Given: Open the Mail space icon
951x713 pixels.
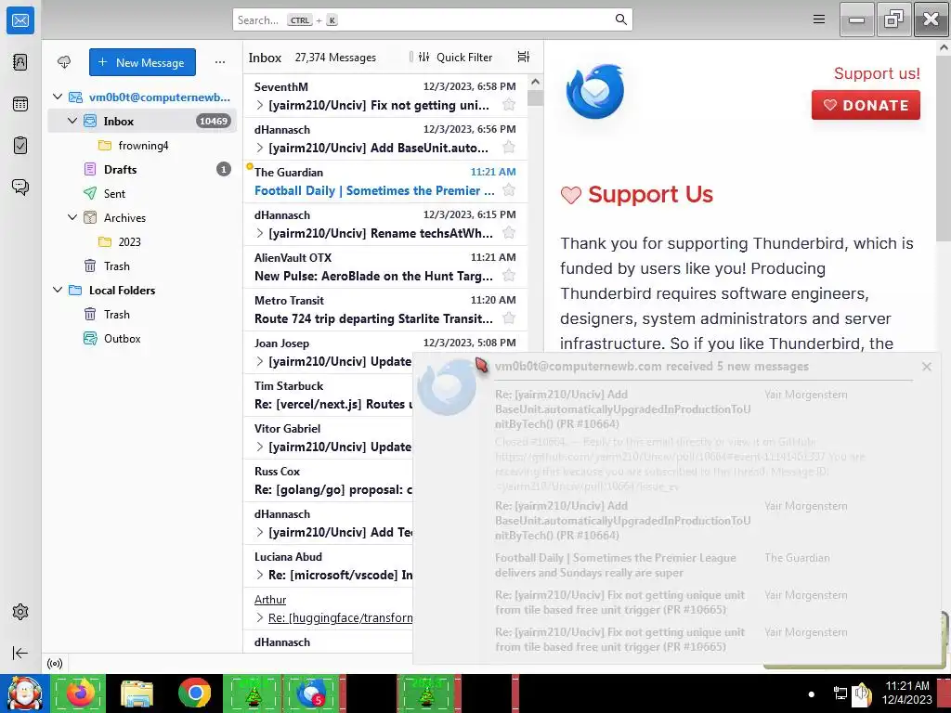Looking at the screenshot, I should click(20, 20).
